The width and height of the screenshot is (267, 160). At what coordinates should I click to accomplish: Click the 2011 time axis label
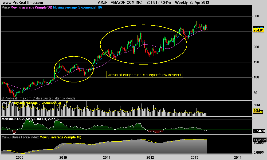point(107,157)
